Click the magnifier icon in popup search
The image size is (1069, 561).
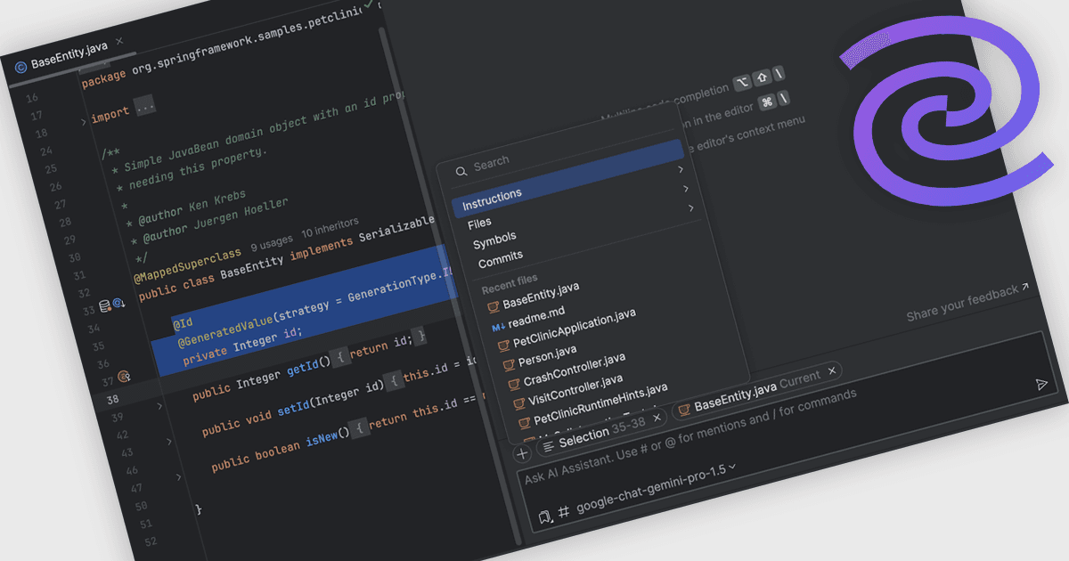click(461, 171)
